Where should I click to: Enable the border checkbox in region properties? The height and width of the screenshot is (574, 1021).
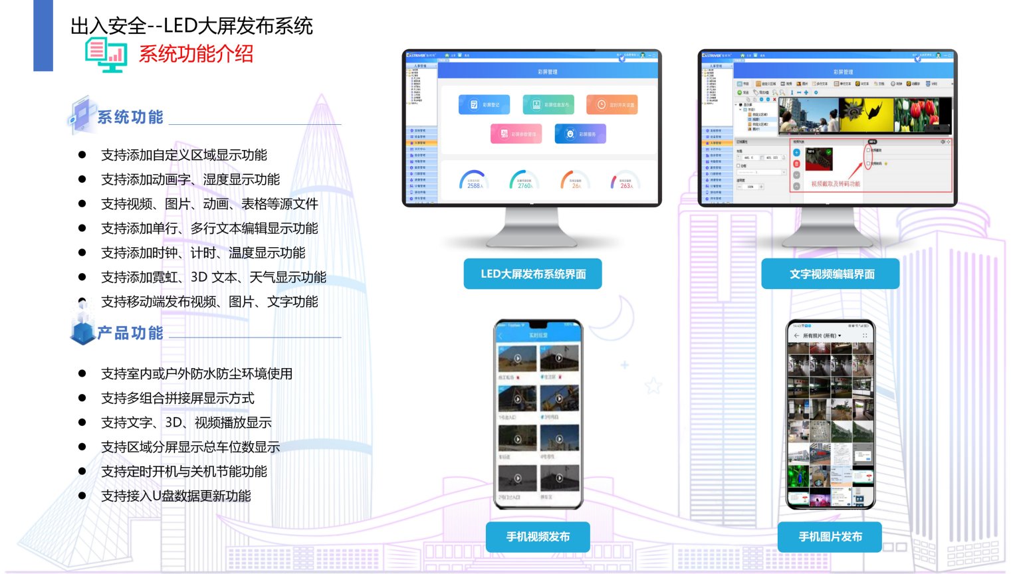click(x=738, y=165)
